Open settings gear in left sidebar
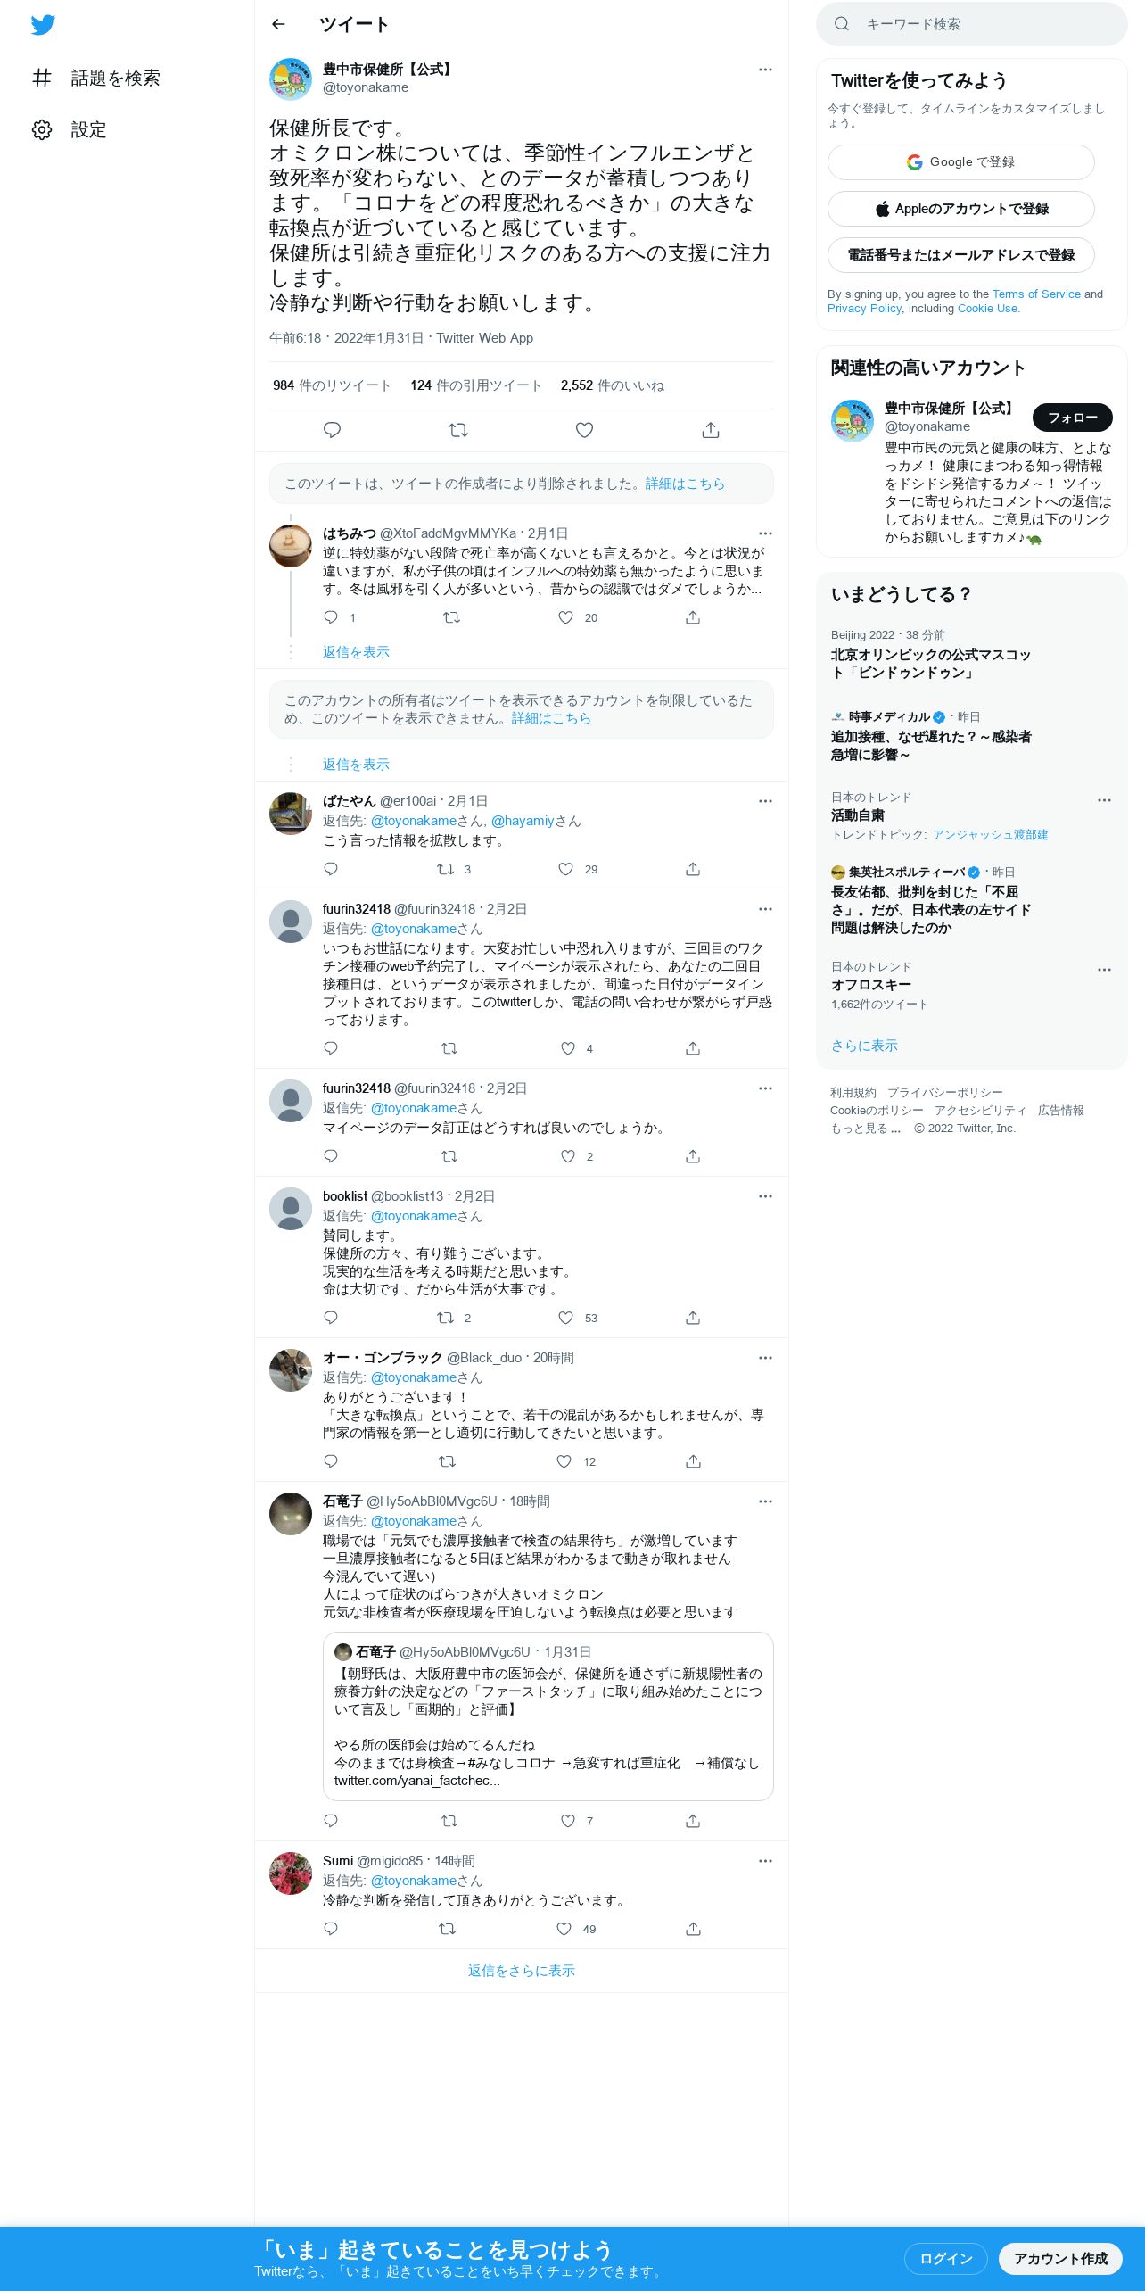This screenshot has height=2291, width=1145. tap(42, 129)
